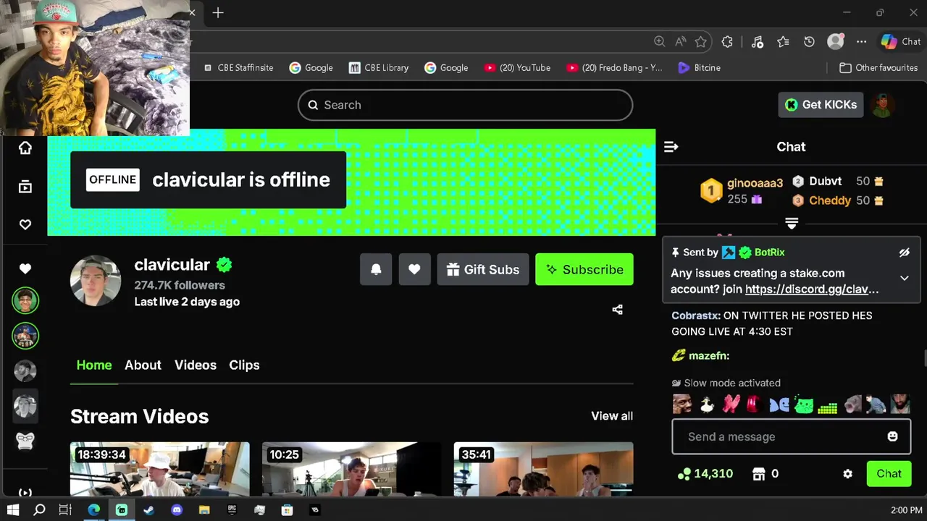The width and height of the screenshot is (927, 521).
Task: Add page to favourites star icon
Action: point(701,42)
